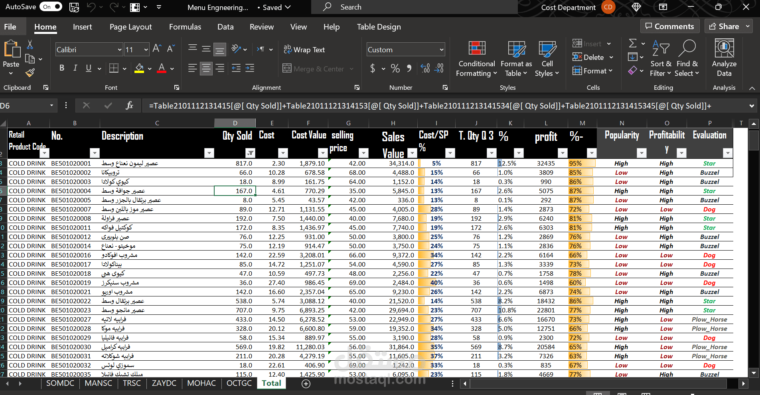Click the Redo arrow icon
Viewport: 760px width, 395px height.
coord(114,7)
